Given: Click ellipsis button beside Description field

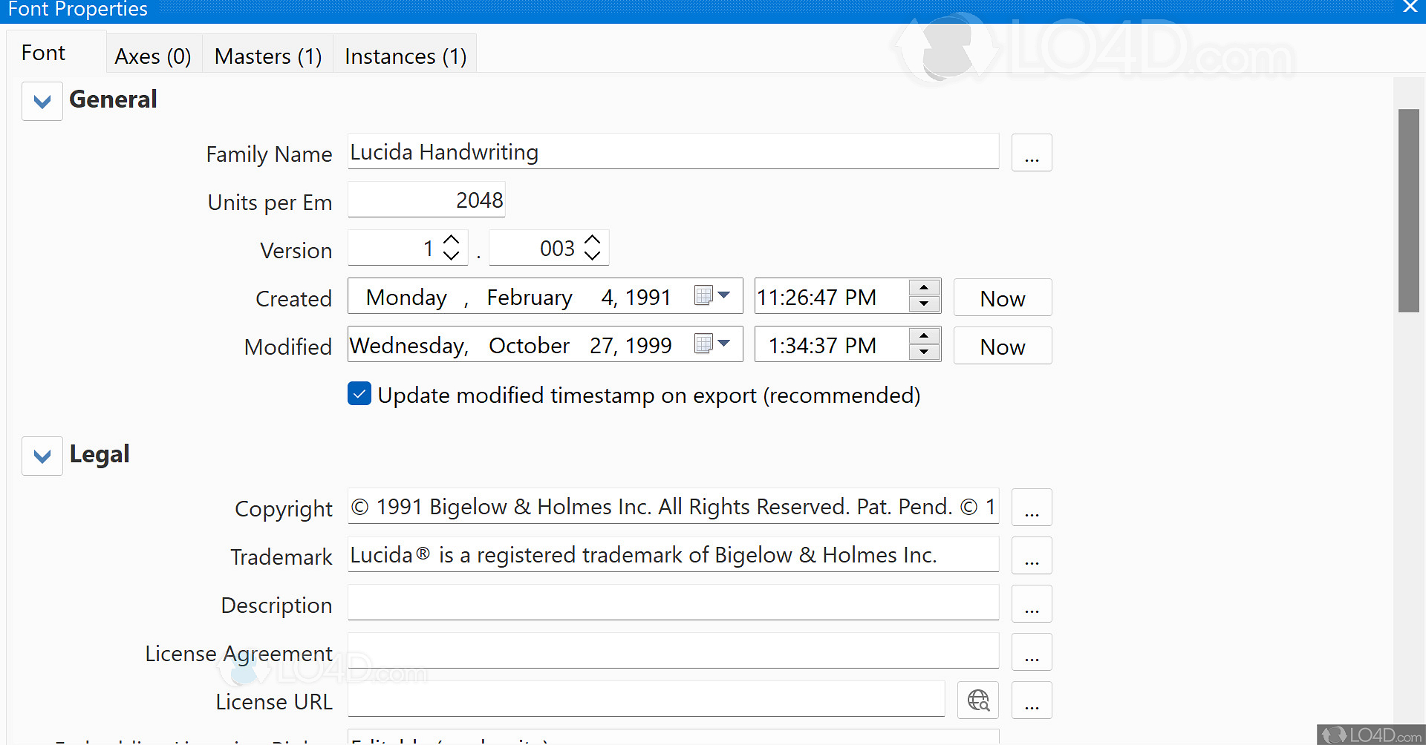Looking at the screenshot, I should tap(1031, 604).
